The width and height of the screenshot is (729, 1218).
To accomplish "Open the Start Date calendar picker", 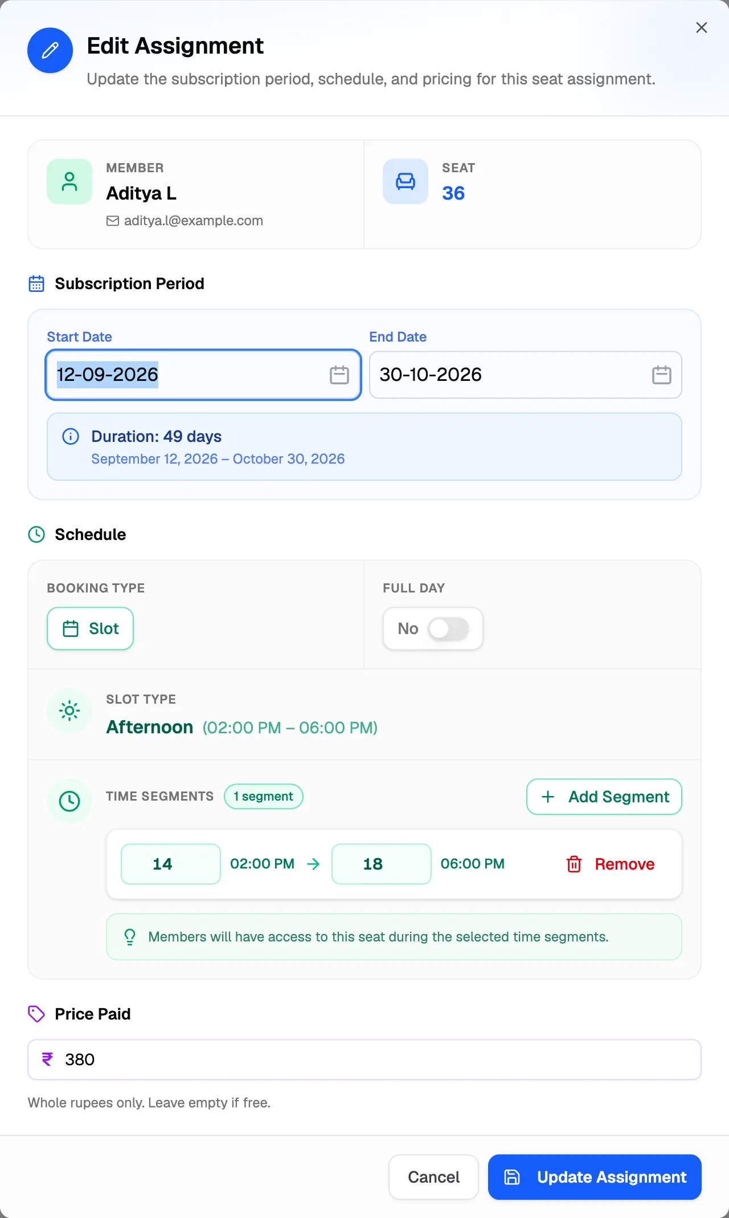I will pos(339,375).
